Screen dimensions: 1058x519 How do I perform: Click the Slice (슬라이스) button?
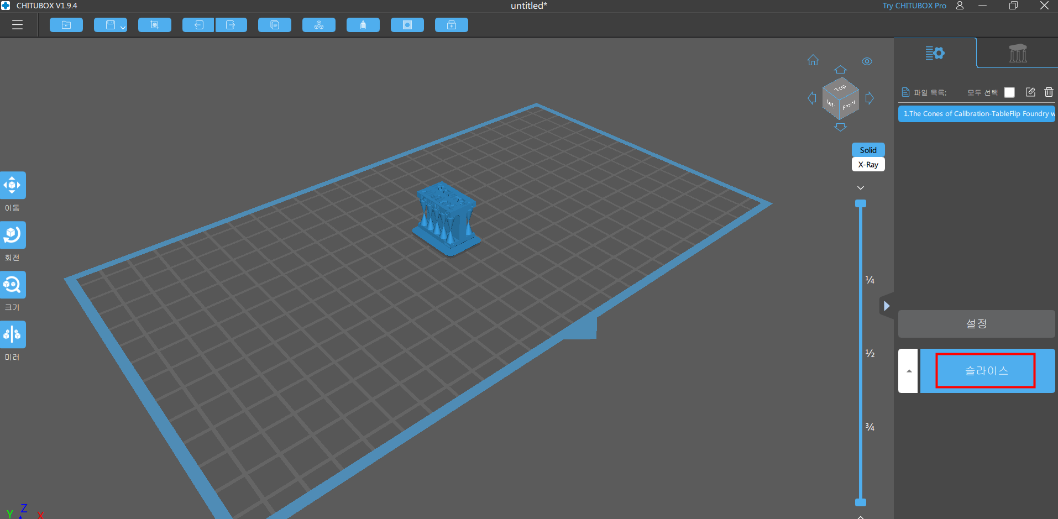click(x=987, y=371)
